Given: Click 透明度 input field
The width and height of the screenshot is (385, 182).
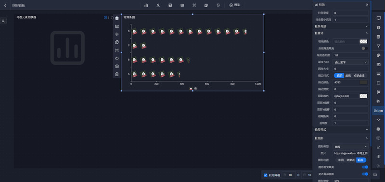Looking at the screenshot, I should coord(350,123).
